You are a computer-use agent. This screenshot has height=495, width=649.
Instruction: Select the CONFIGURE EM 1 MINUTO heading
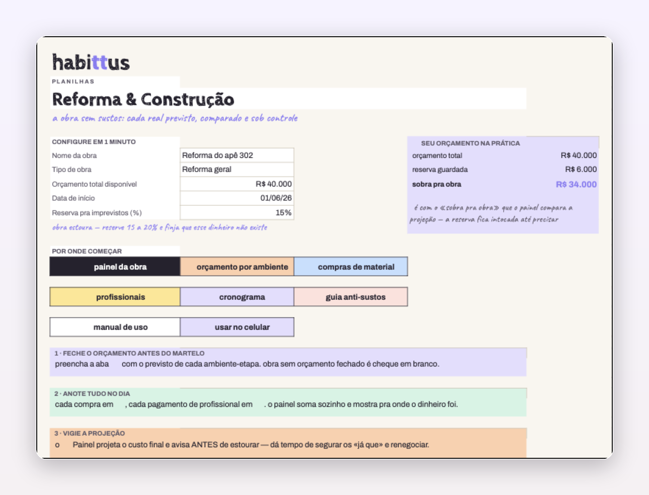click(x=94, y=142)
